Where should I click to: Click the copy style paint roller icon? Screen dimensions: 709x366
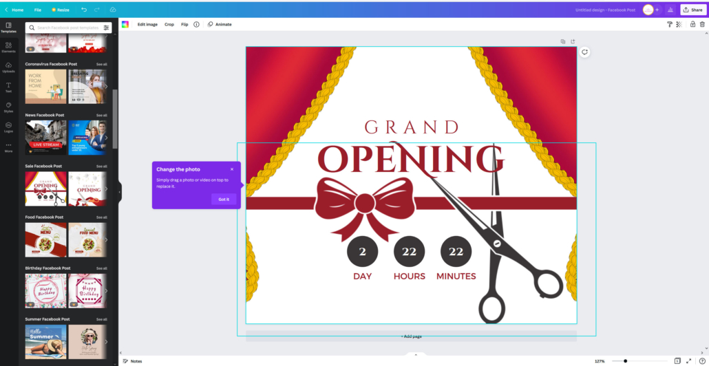pyautogui.click(x=669, y=24)
